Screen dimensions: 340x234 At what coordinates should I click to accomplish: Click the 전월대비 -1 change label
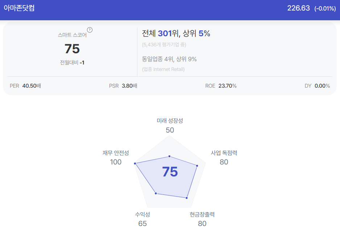[x=72, y=63]
